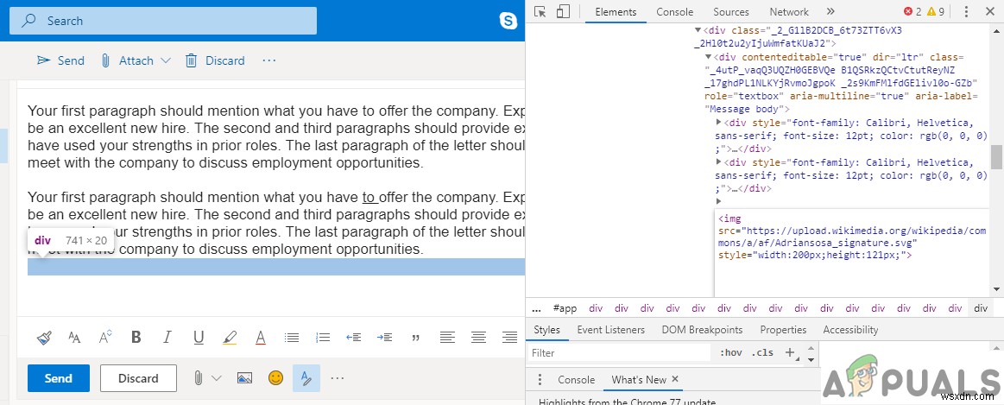The height and width of the screenshot is (405, 1004).
Task: Click Increase indent icon
Action: coord(384,337)
